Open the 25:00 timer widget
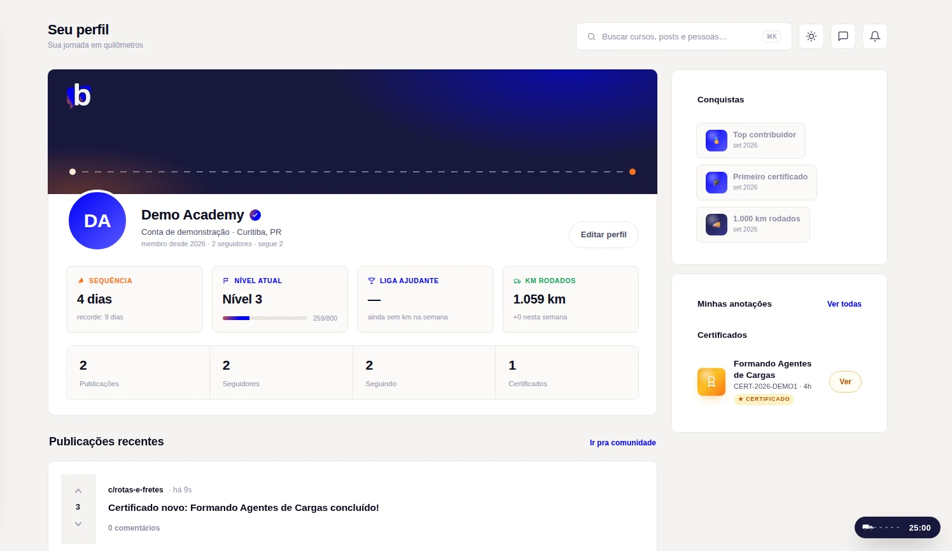Viewport: 952px width, 551px height. coord(897,527)
